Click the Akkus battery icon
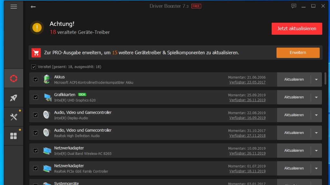 pyautogui.click(x=47, y=80)
